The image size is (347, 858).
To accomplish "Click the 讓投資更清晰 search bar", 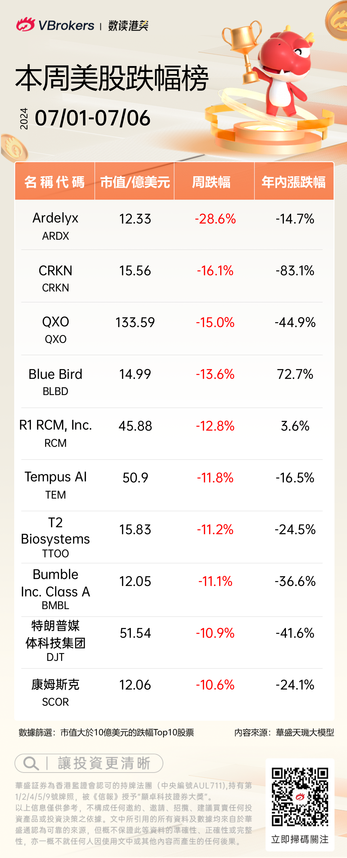I will coord(89,763).
